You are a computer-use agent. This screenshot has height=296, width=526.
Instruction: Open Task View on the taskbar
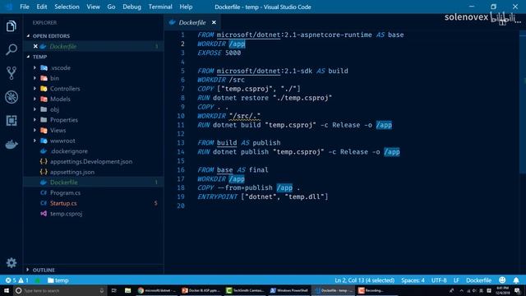point(113,290)
